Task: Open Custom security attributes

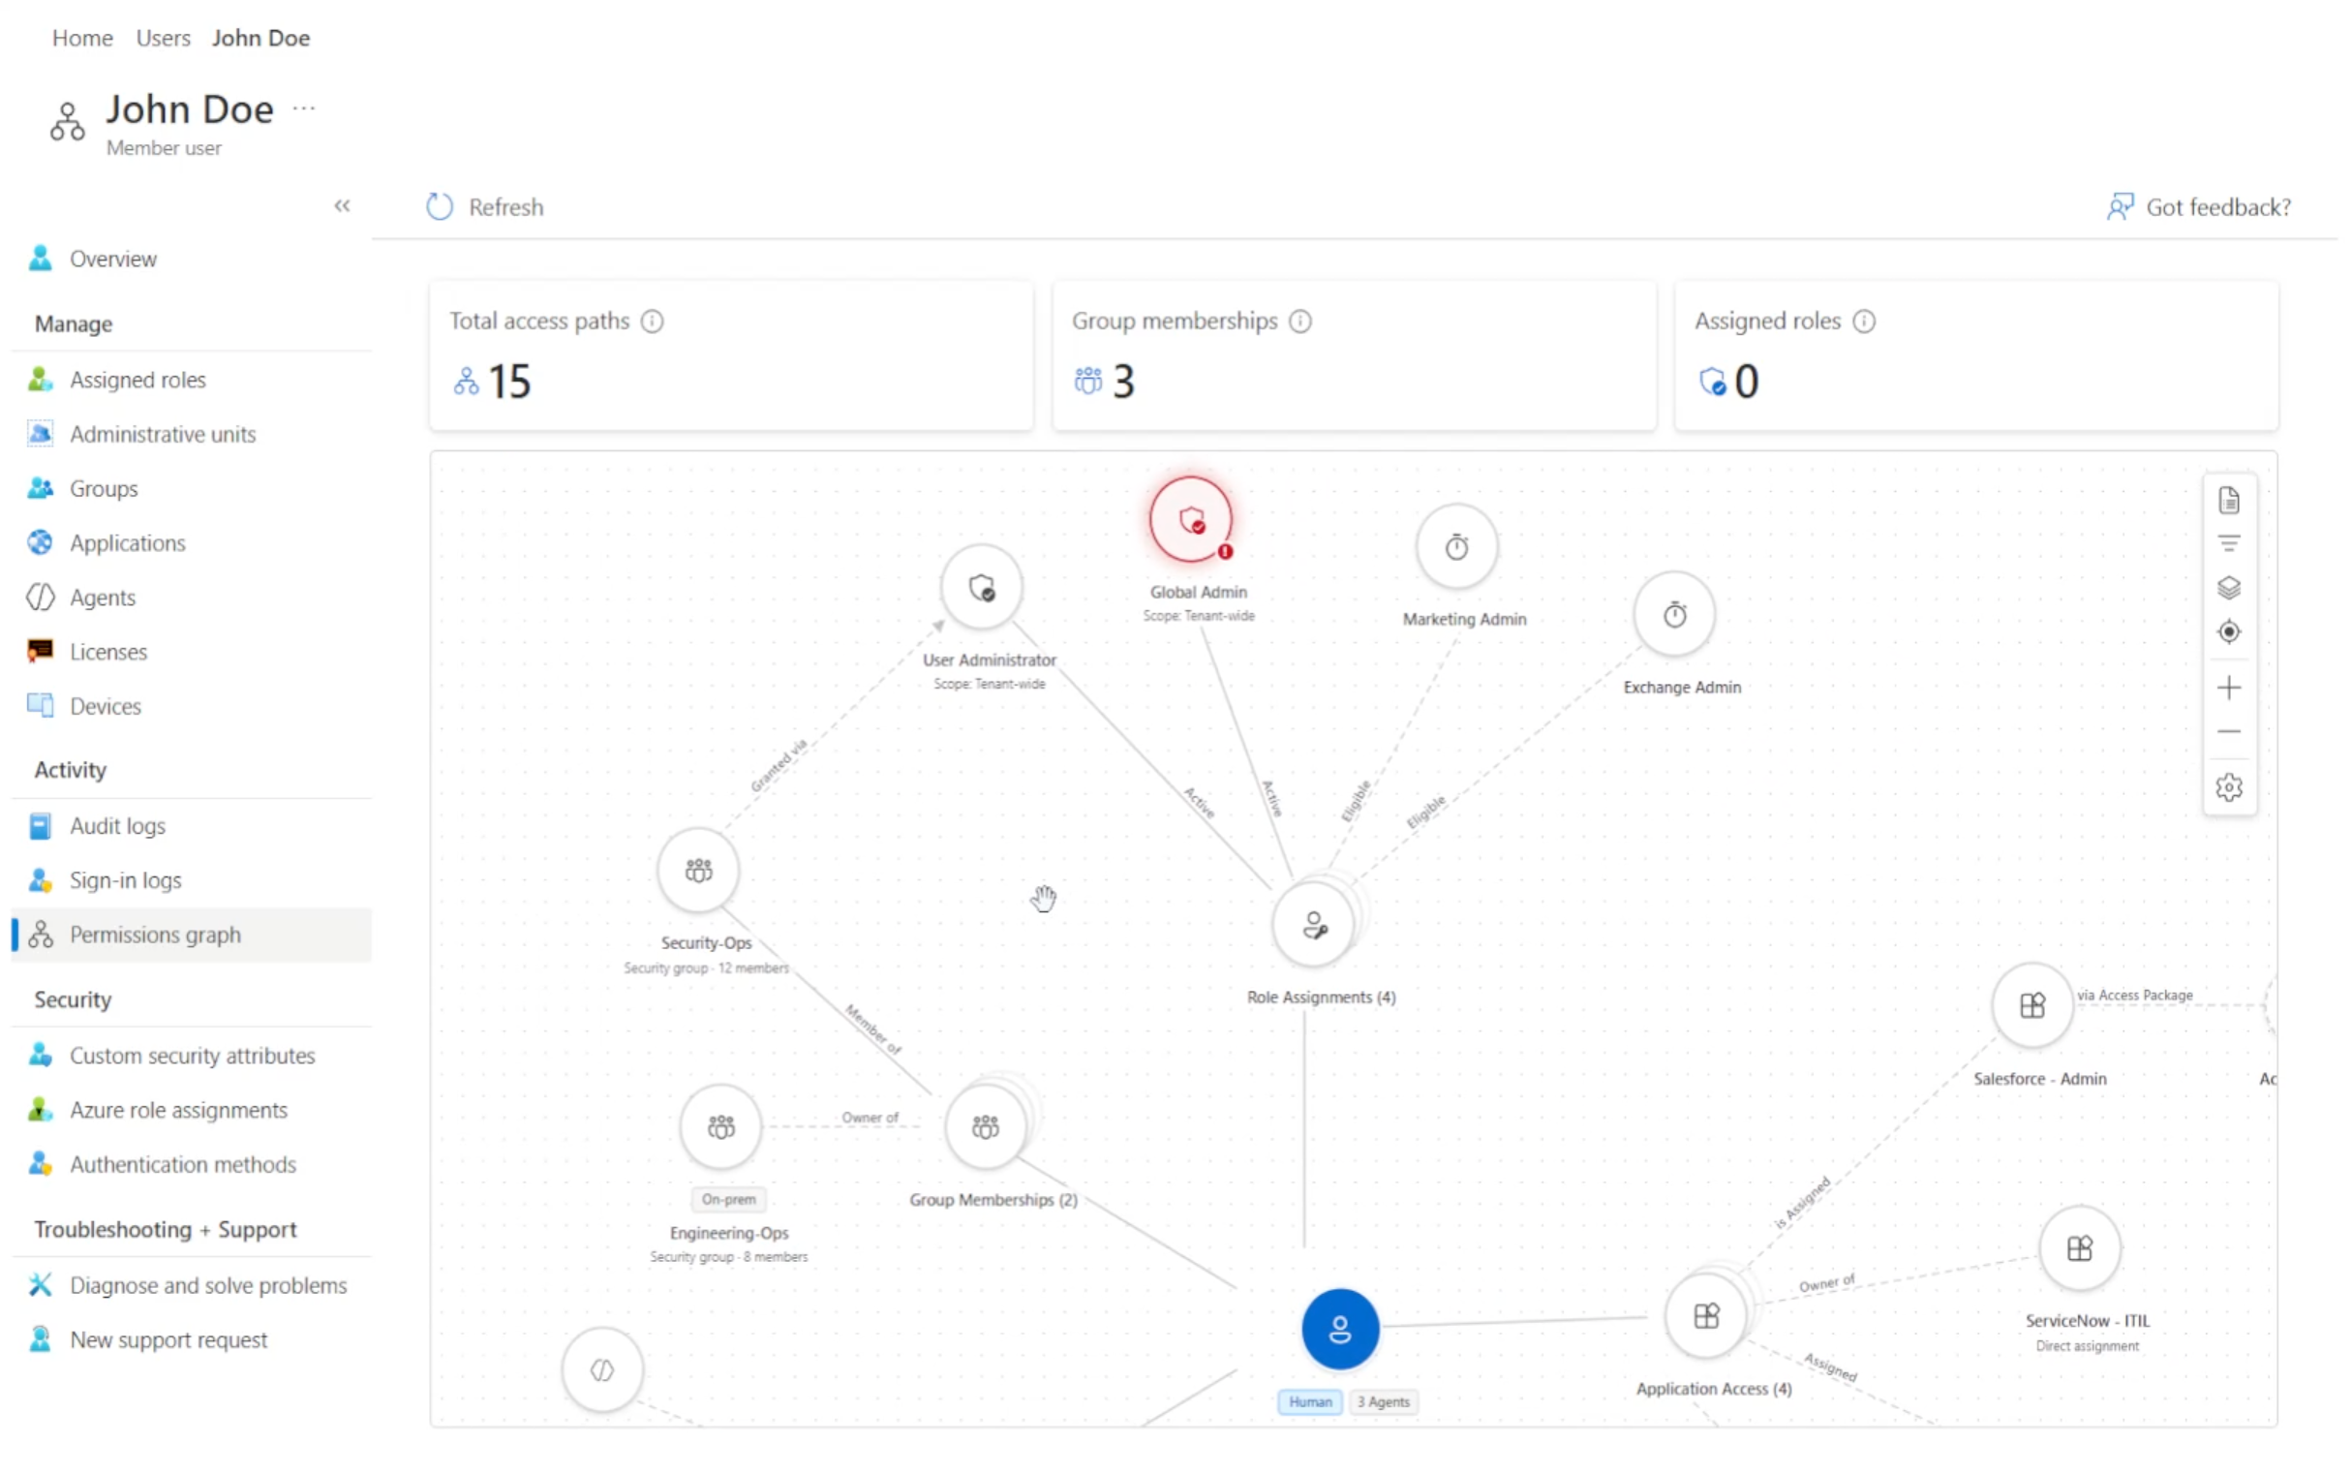Action: [191, 1056]
